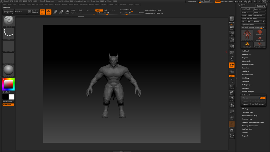Activate Edit mode button

[42, 12]
